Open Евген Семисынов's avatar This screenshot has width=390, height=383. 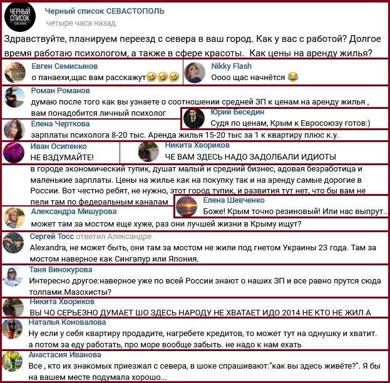pyautogui.click(x=15, y=73)
